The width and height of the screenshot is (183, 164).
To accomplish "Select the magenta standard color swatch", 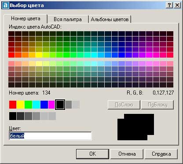I will (51, 105).
